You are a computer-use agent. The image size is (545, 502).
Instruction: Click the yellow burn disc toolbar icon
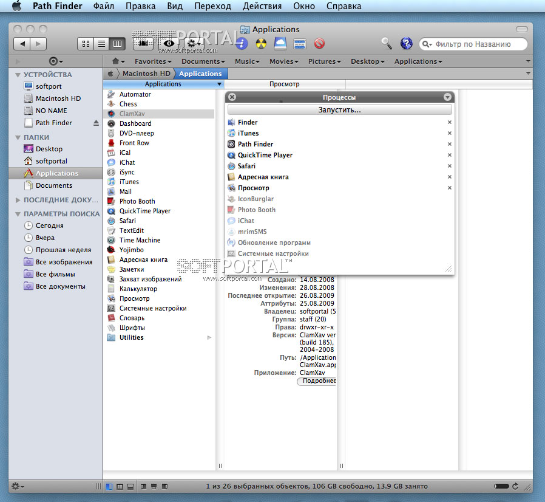click(261, 44)
